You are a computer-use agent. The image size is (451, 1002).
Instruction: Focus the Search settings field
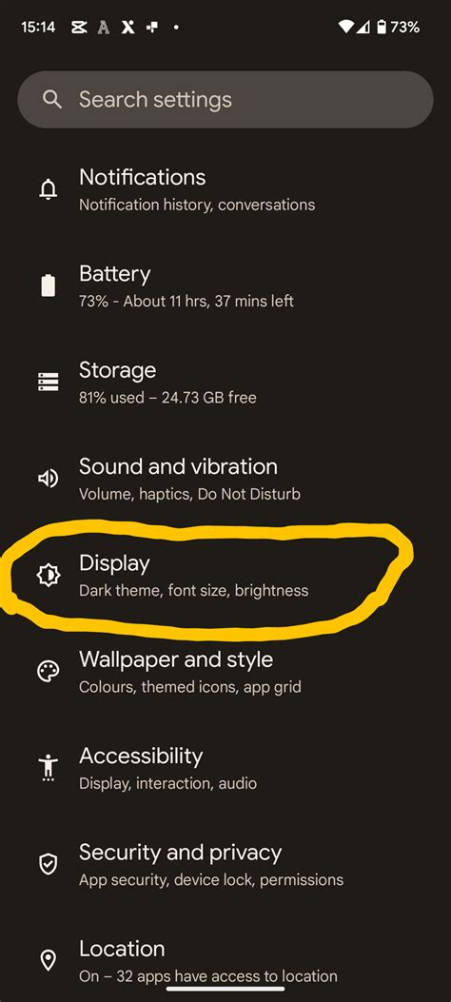tap(225, 100)
